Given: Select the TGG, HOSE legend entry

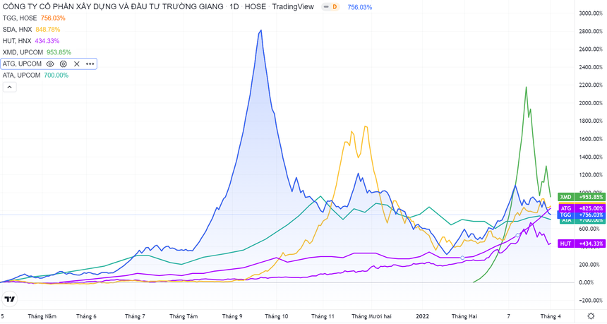Looking at the screenshot, I should point(20,18).
